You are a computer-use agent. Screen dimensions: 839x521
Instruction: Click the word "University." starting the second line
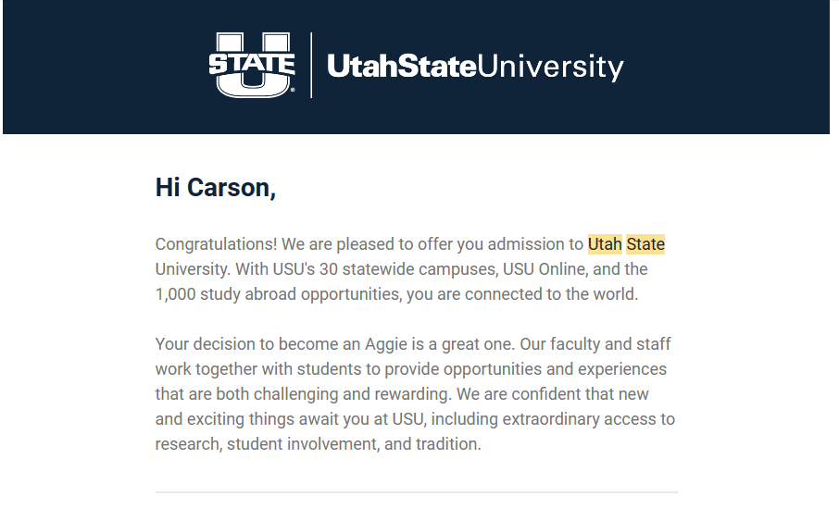tap(193, 269)
